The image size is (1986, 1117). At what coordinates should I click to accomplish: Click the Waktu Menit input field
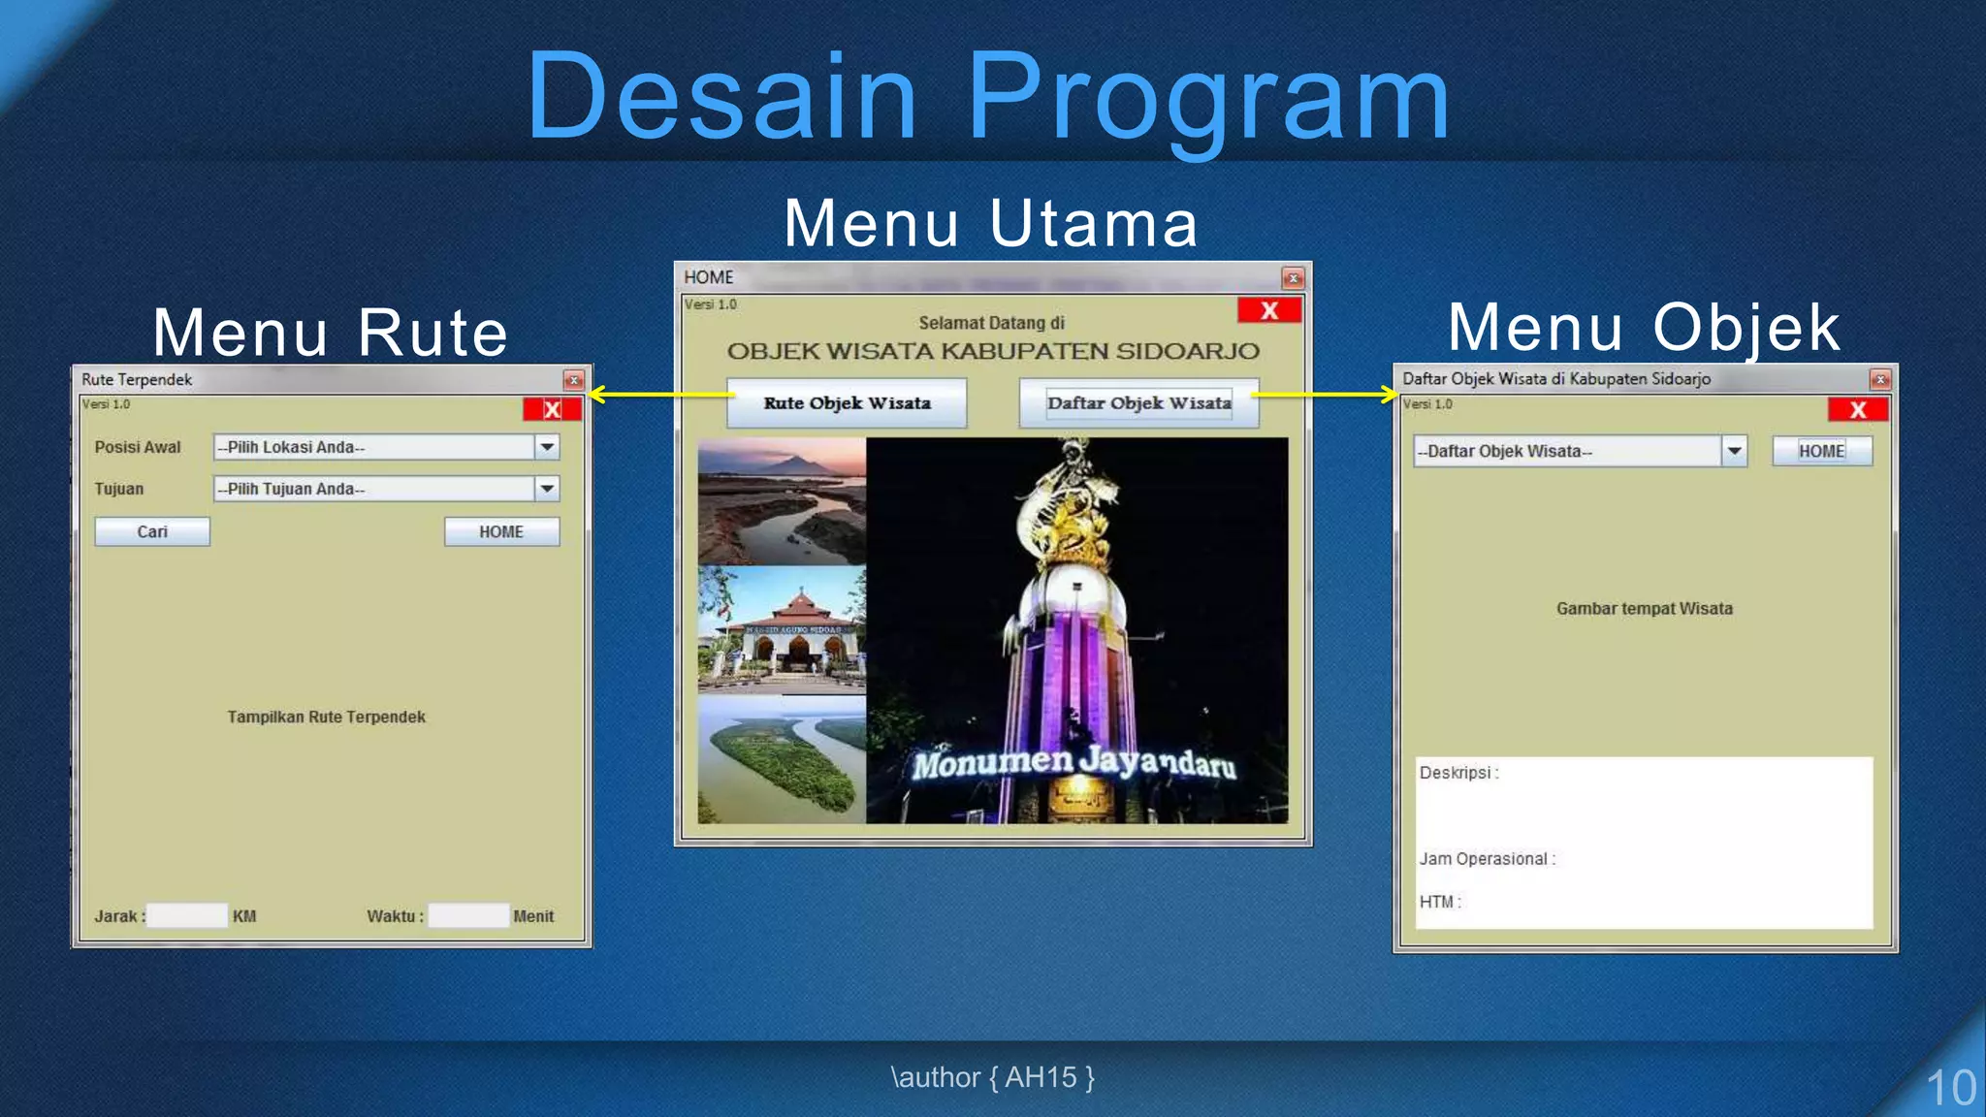click(468, 915)
